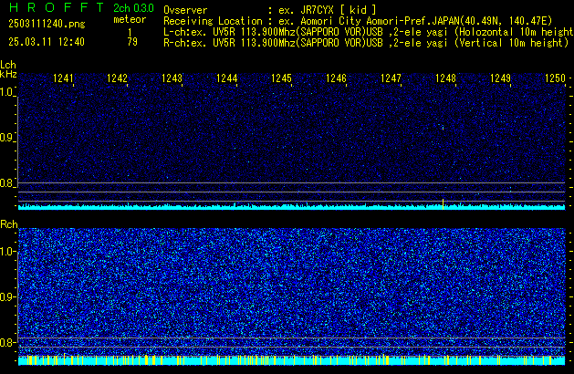Select the "2ch 0.3.0" version label
Image resolution: width=574 pixels, height=374 pixels.
tap(133, 8)
